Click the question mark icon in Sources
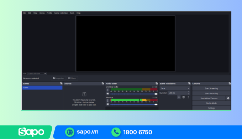Image resolution: width=242 pixels, height=139 pixels. pos(84,94)
